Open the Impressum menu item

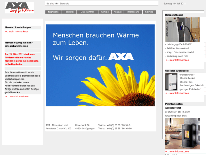click(133, 12)
